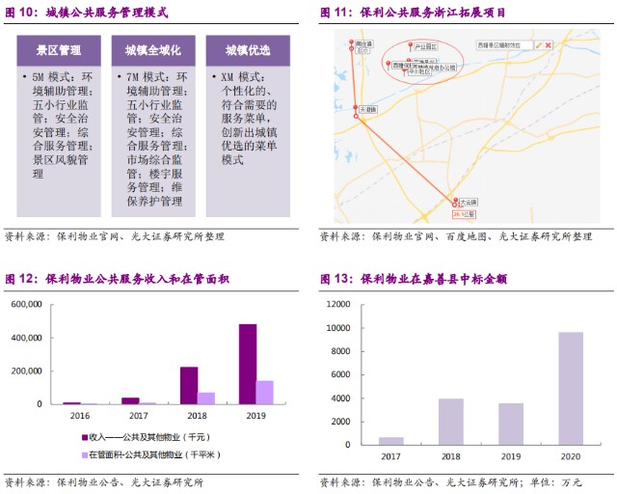The width and height of the screenshot is (617, 494).
Task: Click the Figure 12 source line 保利物业公告
Action: tap(104, 482)
